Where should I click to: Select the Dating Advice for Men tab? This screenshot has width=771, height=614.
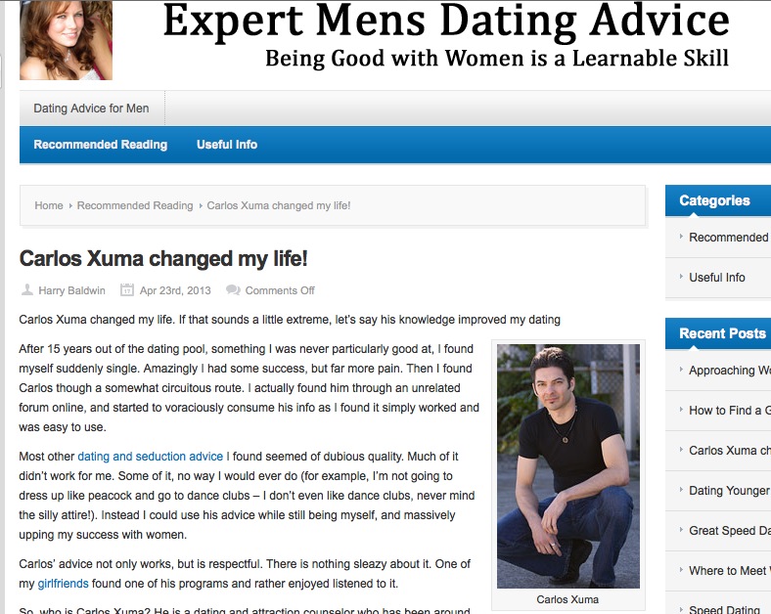91,109
